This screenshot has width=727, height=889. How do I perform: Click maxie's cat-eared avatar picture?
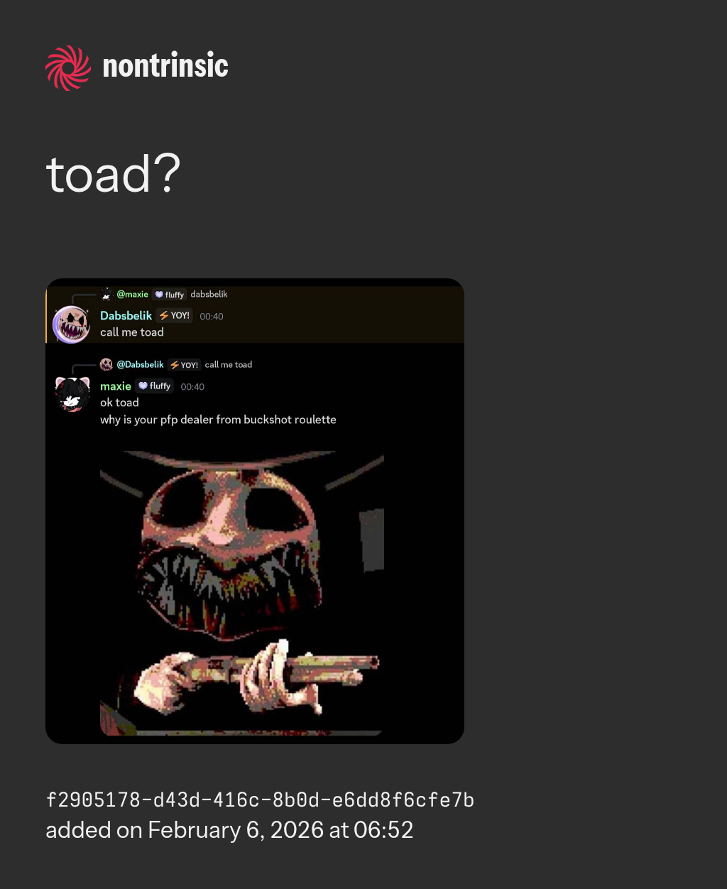pos(72,394)
